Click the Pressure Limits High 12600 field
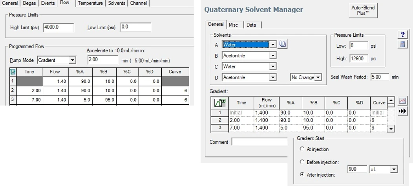 [359, 59]
